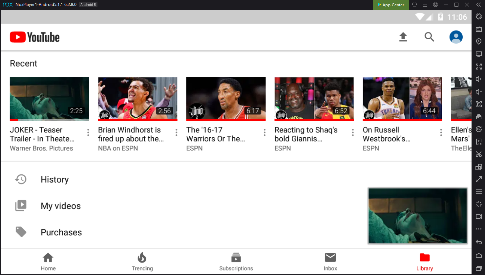Play Reacting to Shaq's video thumbnail
This screenshot has width=485, height=275.
point(314,99)
